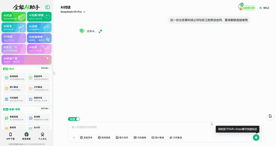This screenshot has height=146, width=276.
Task: Click the plus icon in input toolbar
Action: click(x=74, y=138)
